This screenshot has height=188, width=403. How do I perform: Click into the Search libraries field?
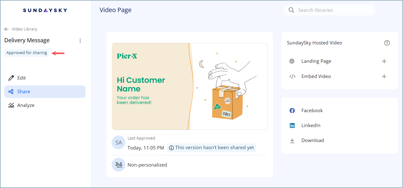pos(334,10)
